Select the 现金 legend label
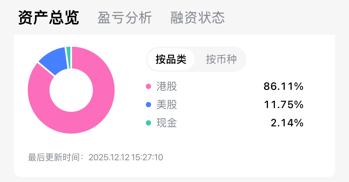The image size is (349, 182). pos(166,123)
